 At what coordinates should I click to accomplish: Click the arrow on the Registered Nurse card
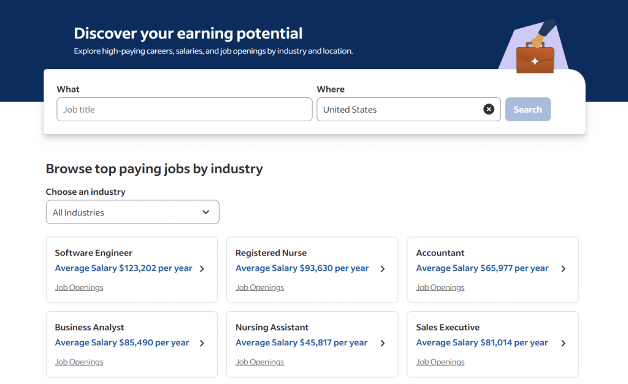click(382, 268)
